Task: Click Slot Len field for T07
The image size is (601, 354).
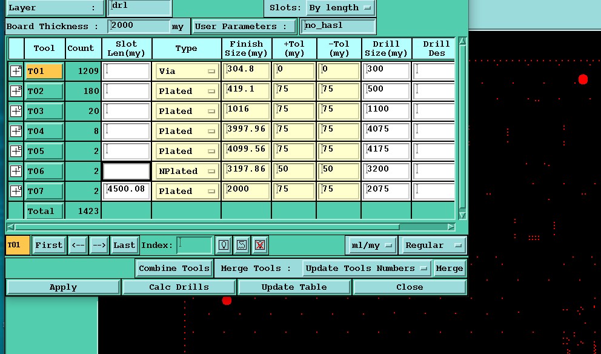Action: point(127,191)
